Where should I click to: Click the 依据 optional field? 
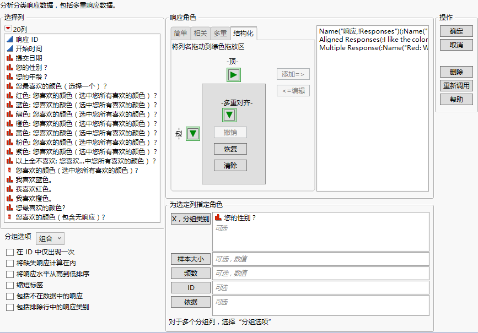[321, 305]
